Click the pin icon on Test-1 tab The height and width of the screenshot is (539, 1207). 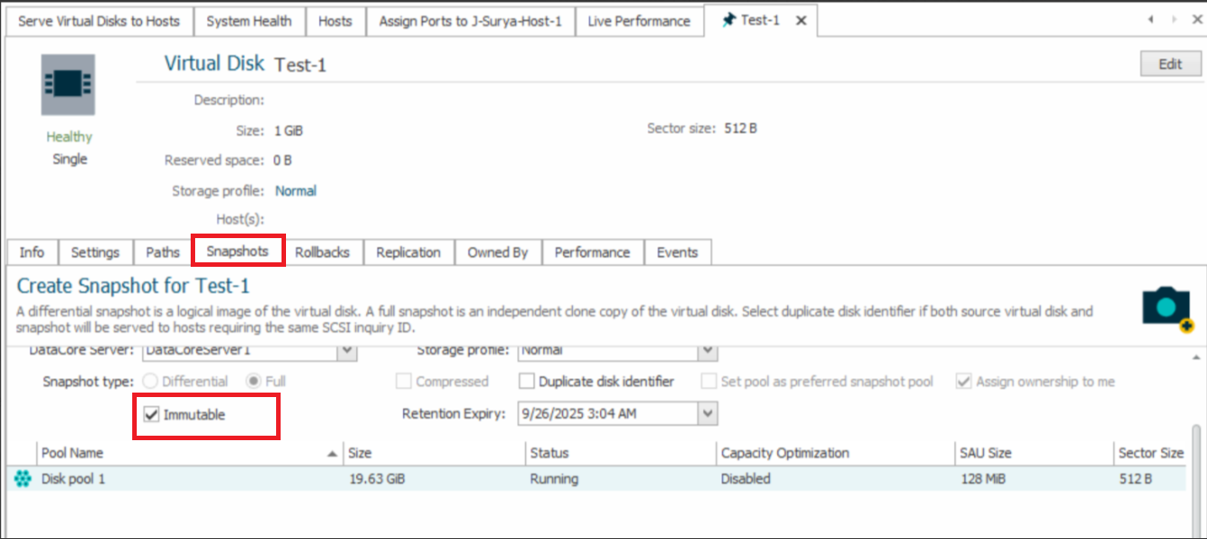coord(729,21)
